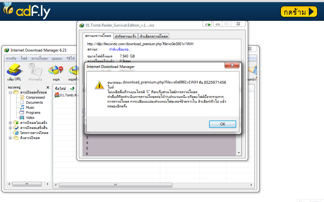Expand the unfinished downloads tree node

[10, 123]
